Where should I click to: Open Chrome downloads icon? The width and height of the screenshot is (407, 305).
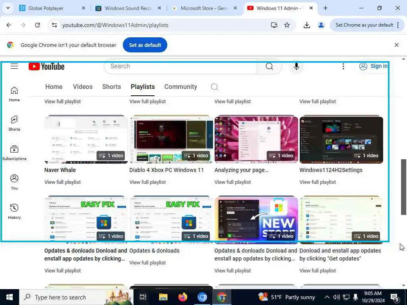pyautogui.click(x=307, y=25)
